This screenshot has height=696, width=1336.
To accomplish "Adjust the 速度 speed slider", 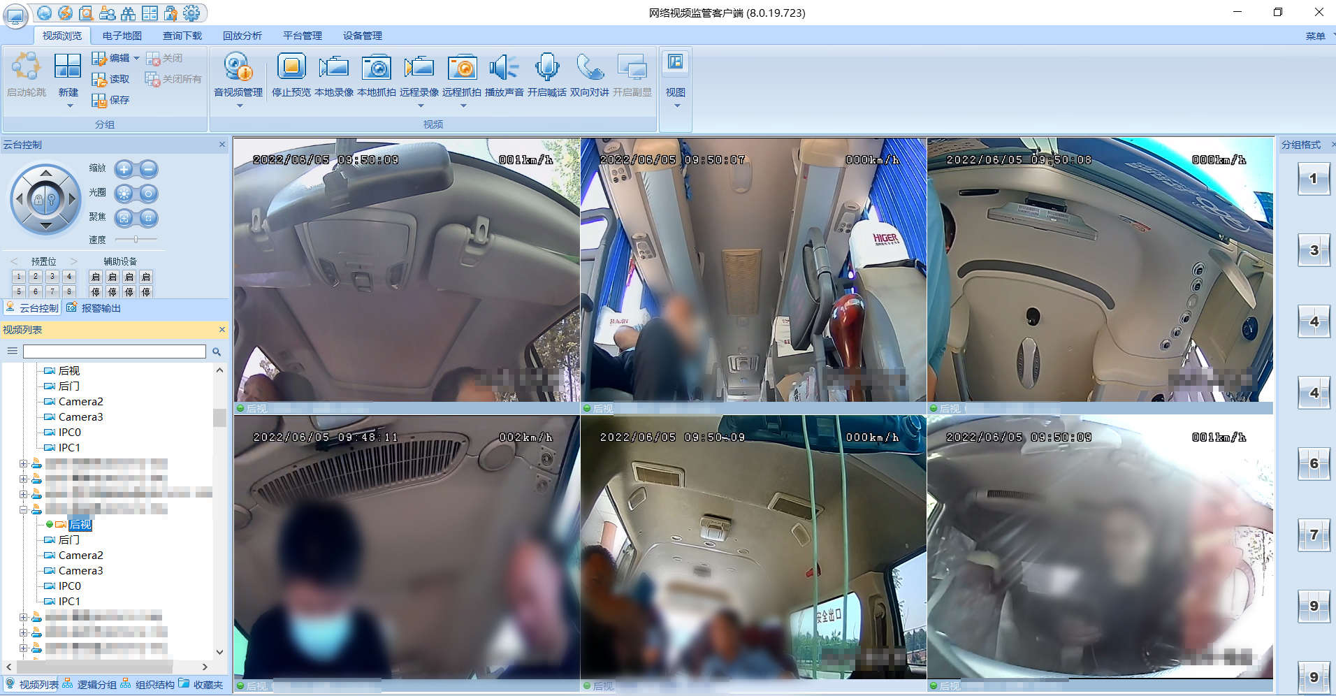I will coord(136,240).
